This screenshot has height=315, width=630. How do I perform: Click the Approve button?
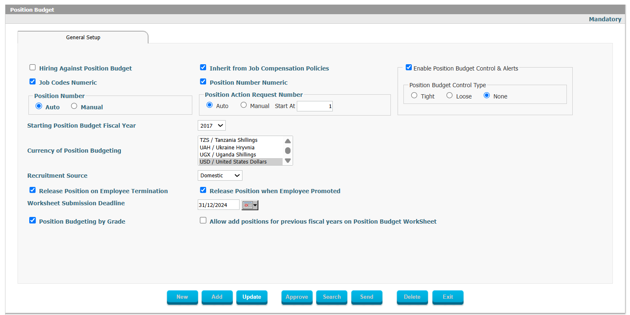(297, 297)
